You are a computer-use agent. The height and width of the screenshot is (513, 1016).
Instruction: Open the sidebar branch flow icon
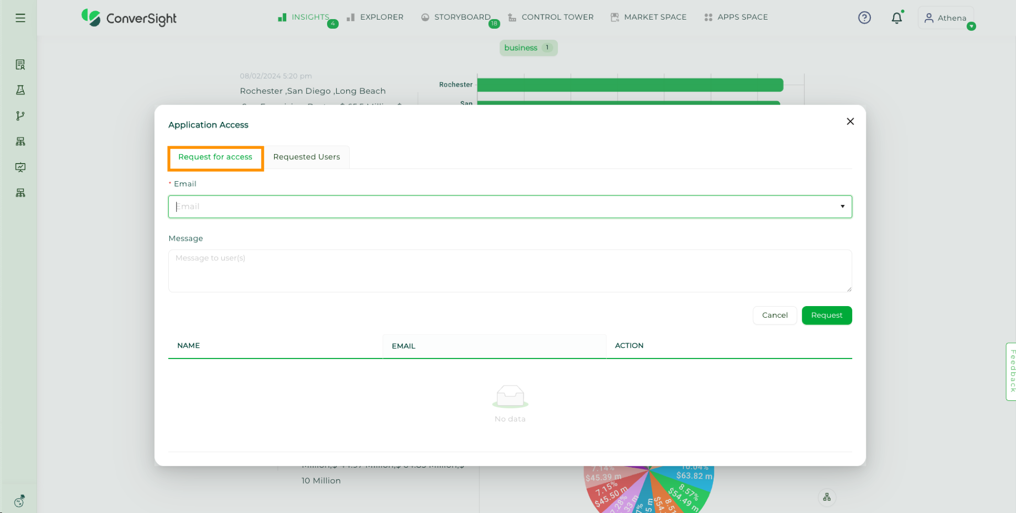(x=20, y=116)
